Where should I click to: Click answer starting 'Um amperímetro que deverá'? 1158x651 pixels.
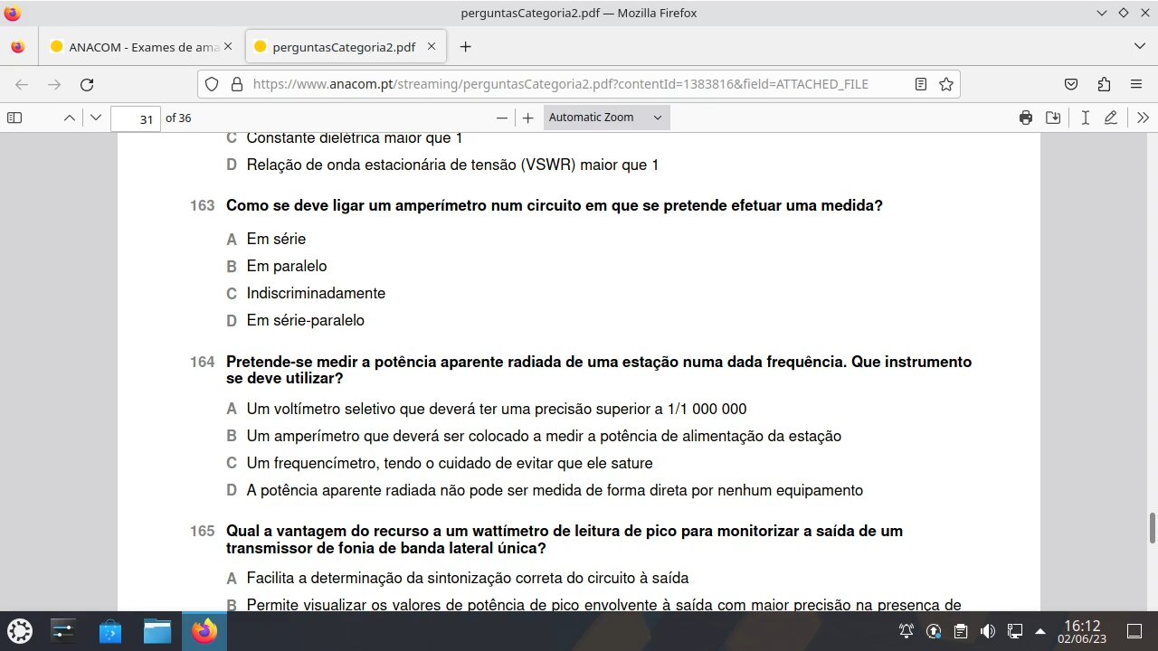point(544,437)
